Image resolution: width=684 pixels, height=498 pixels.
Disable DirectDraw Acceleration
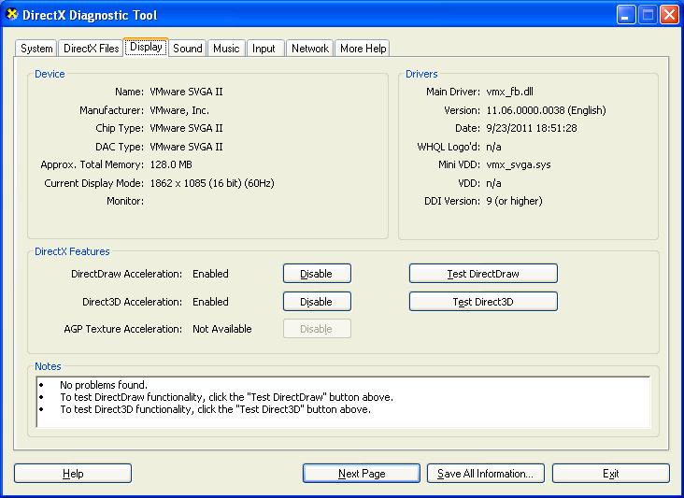[317, 274]
